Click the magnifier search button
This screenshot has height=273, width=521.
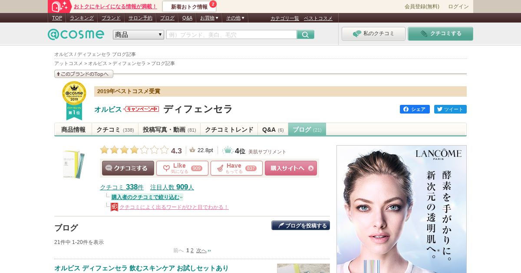[306, 35]
